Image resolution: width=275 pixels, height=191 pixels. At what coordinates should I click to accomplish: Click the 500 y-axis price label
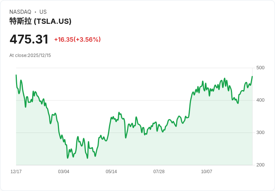(260, 68)
